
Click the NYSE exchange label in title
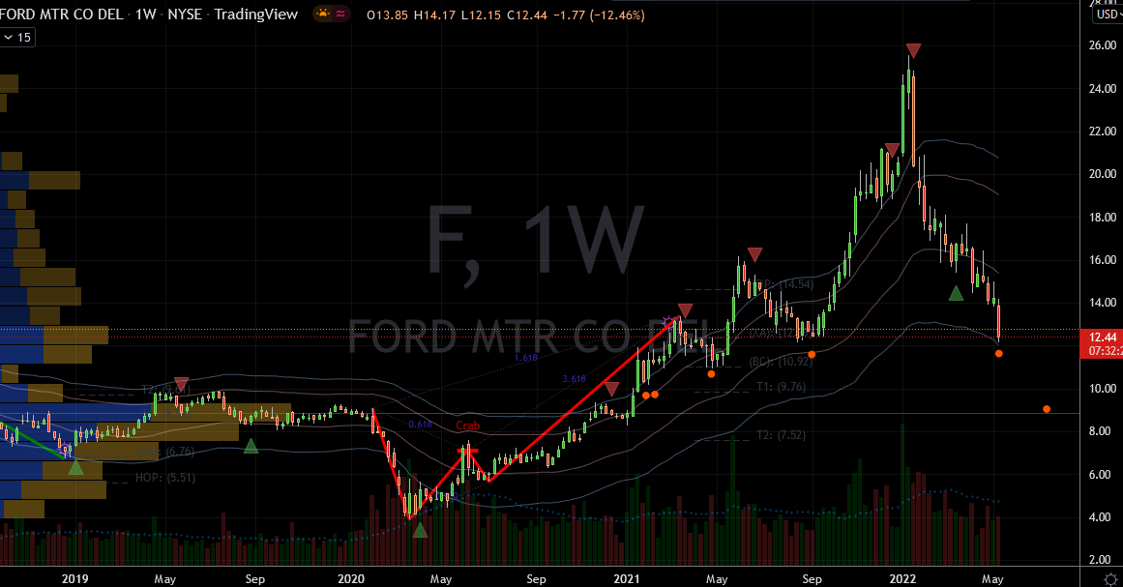coord(184,15)
